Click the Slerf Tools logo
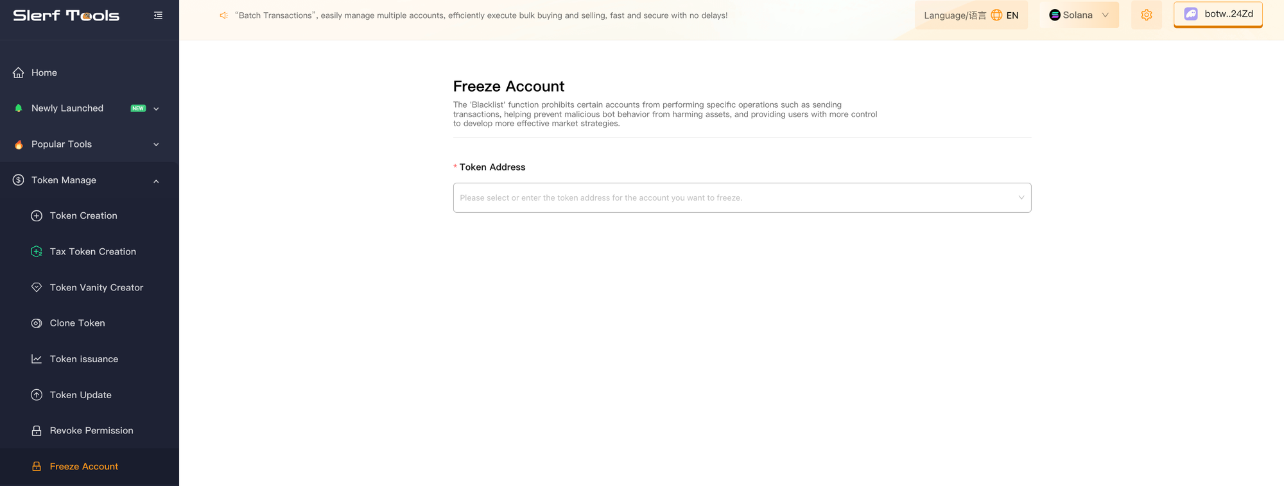 [66, 15]
